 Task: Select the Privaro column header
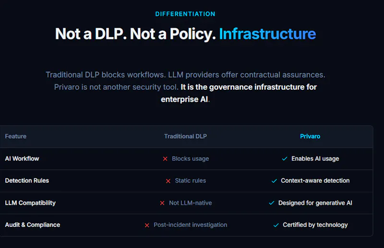click(310, 136)
